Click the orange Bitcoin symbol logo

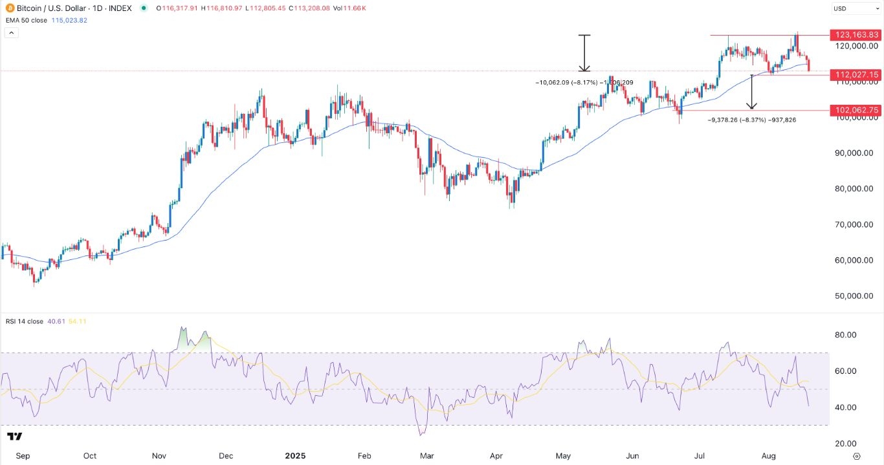pyautogui.click(x=8, y=8)
